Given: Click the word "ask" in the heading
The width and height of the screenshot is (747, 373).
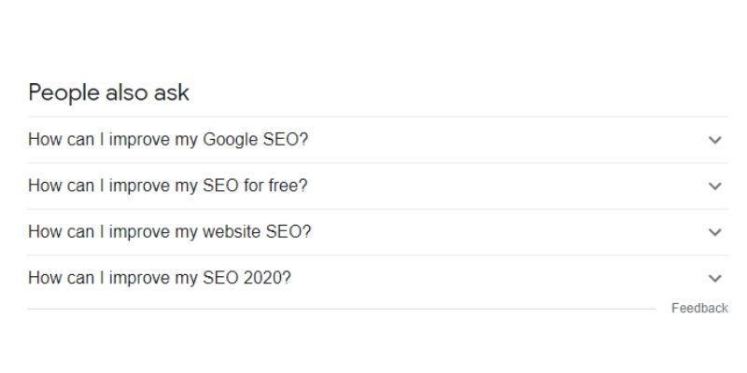Looking at the screenshot, I should [x=172, y=92].
